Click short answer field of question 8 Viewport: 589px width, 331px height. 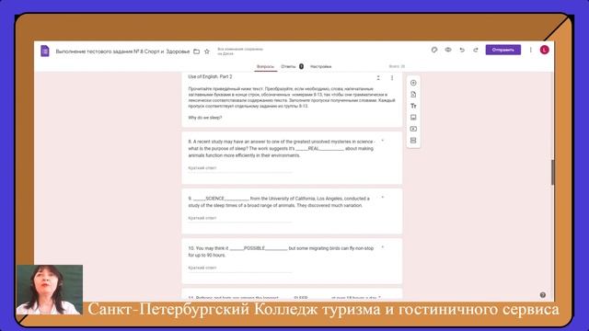click(x=239, y=168)
